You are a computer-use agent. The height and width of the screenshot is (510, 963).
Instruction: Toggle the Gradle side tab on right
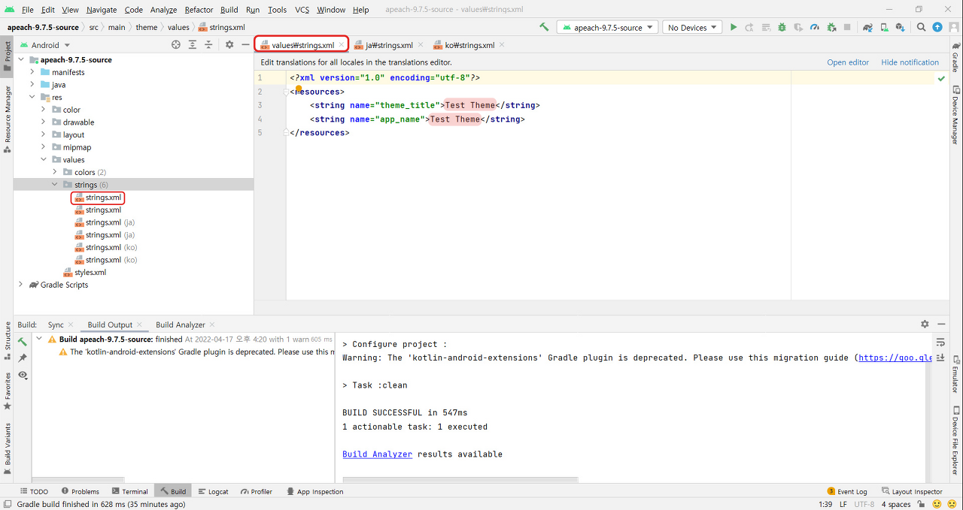[x=955, y=58]
